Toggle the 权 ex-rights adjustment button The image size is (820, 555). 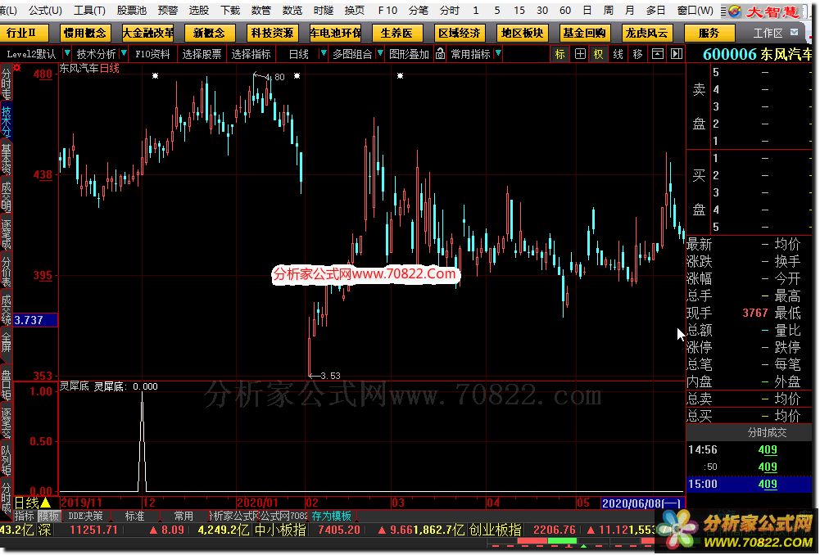click(598, 54)
